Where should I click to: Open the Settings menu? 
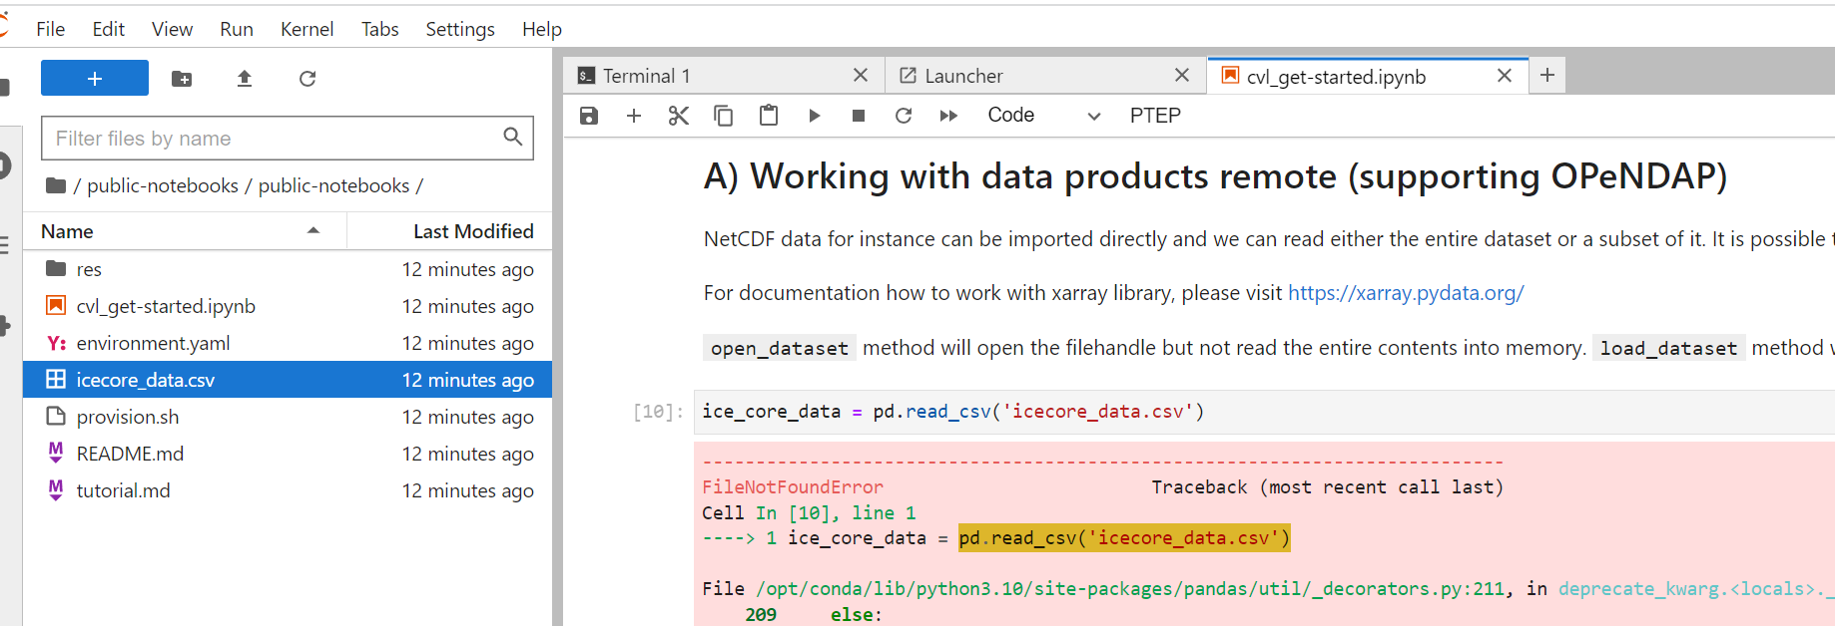coord(460,29)
